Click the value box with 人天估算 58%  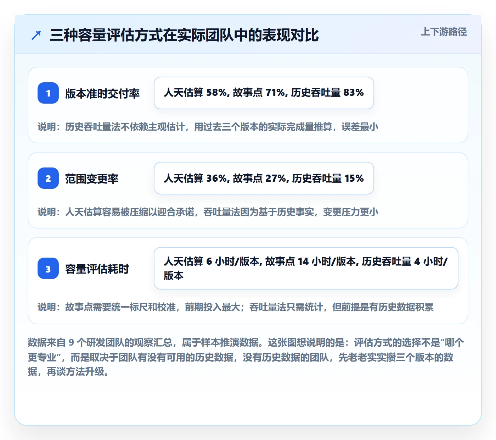264,93
